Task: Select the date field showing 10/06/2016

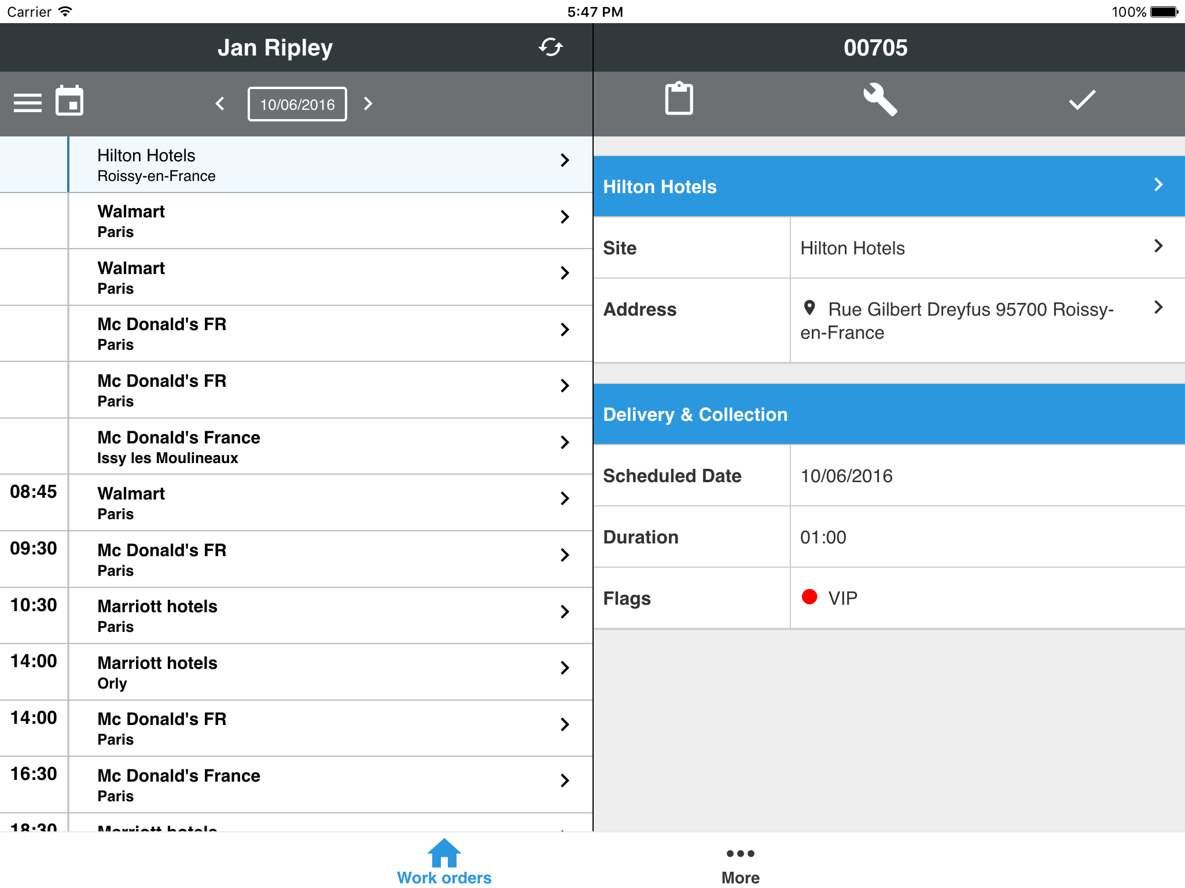Action: coord(297,104)
